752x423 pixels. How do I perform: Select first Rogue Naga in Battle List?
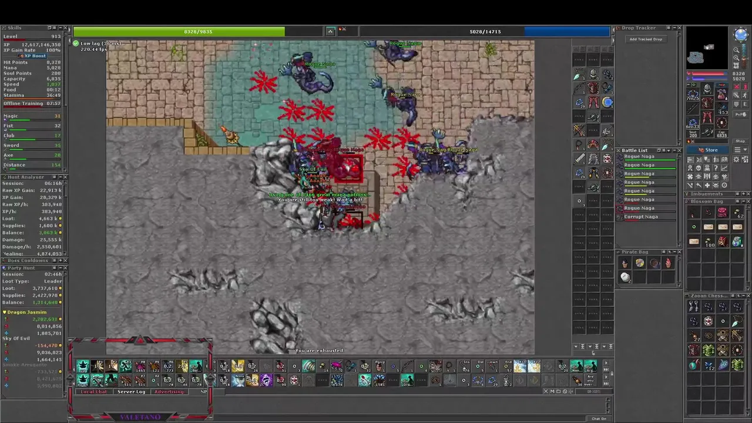646,157
